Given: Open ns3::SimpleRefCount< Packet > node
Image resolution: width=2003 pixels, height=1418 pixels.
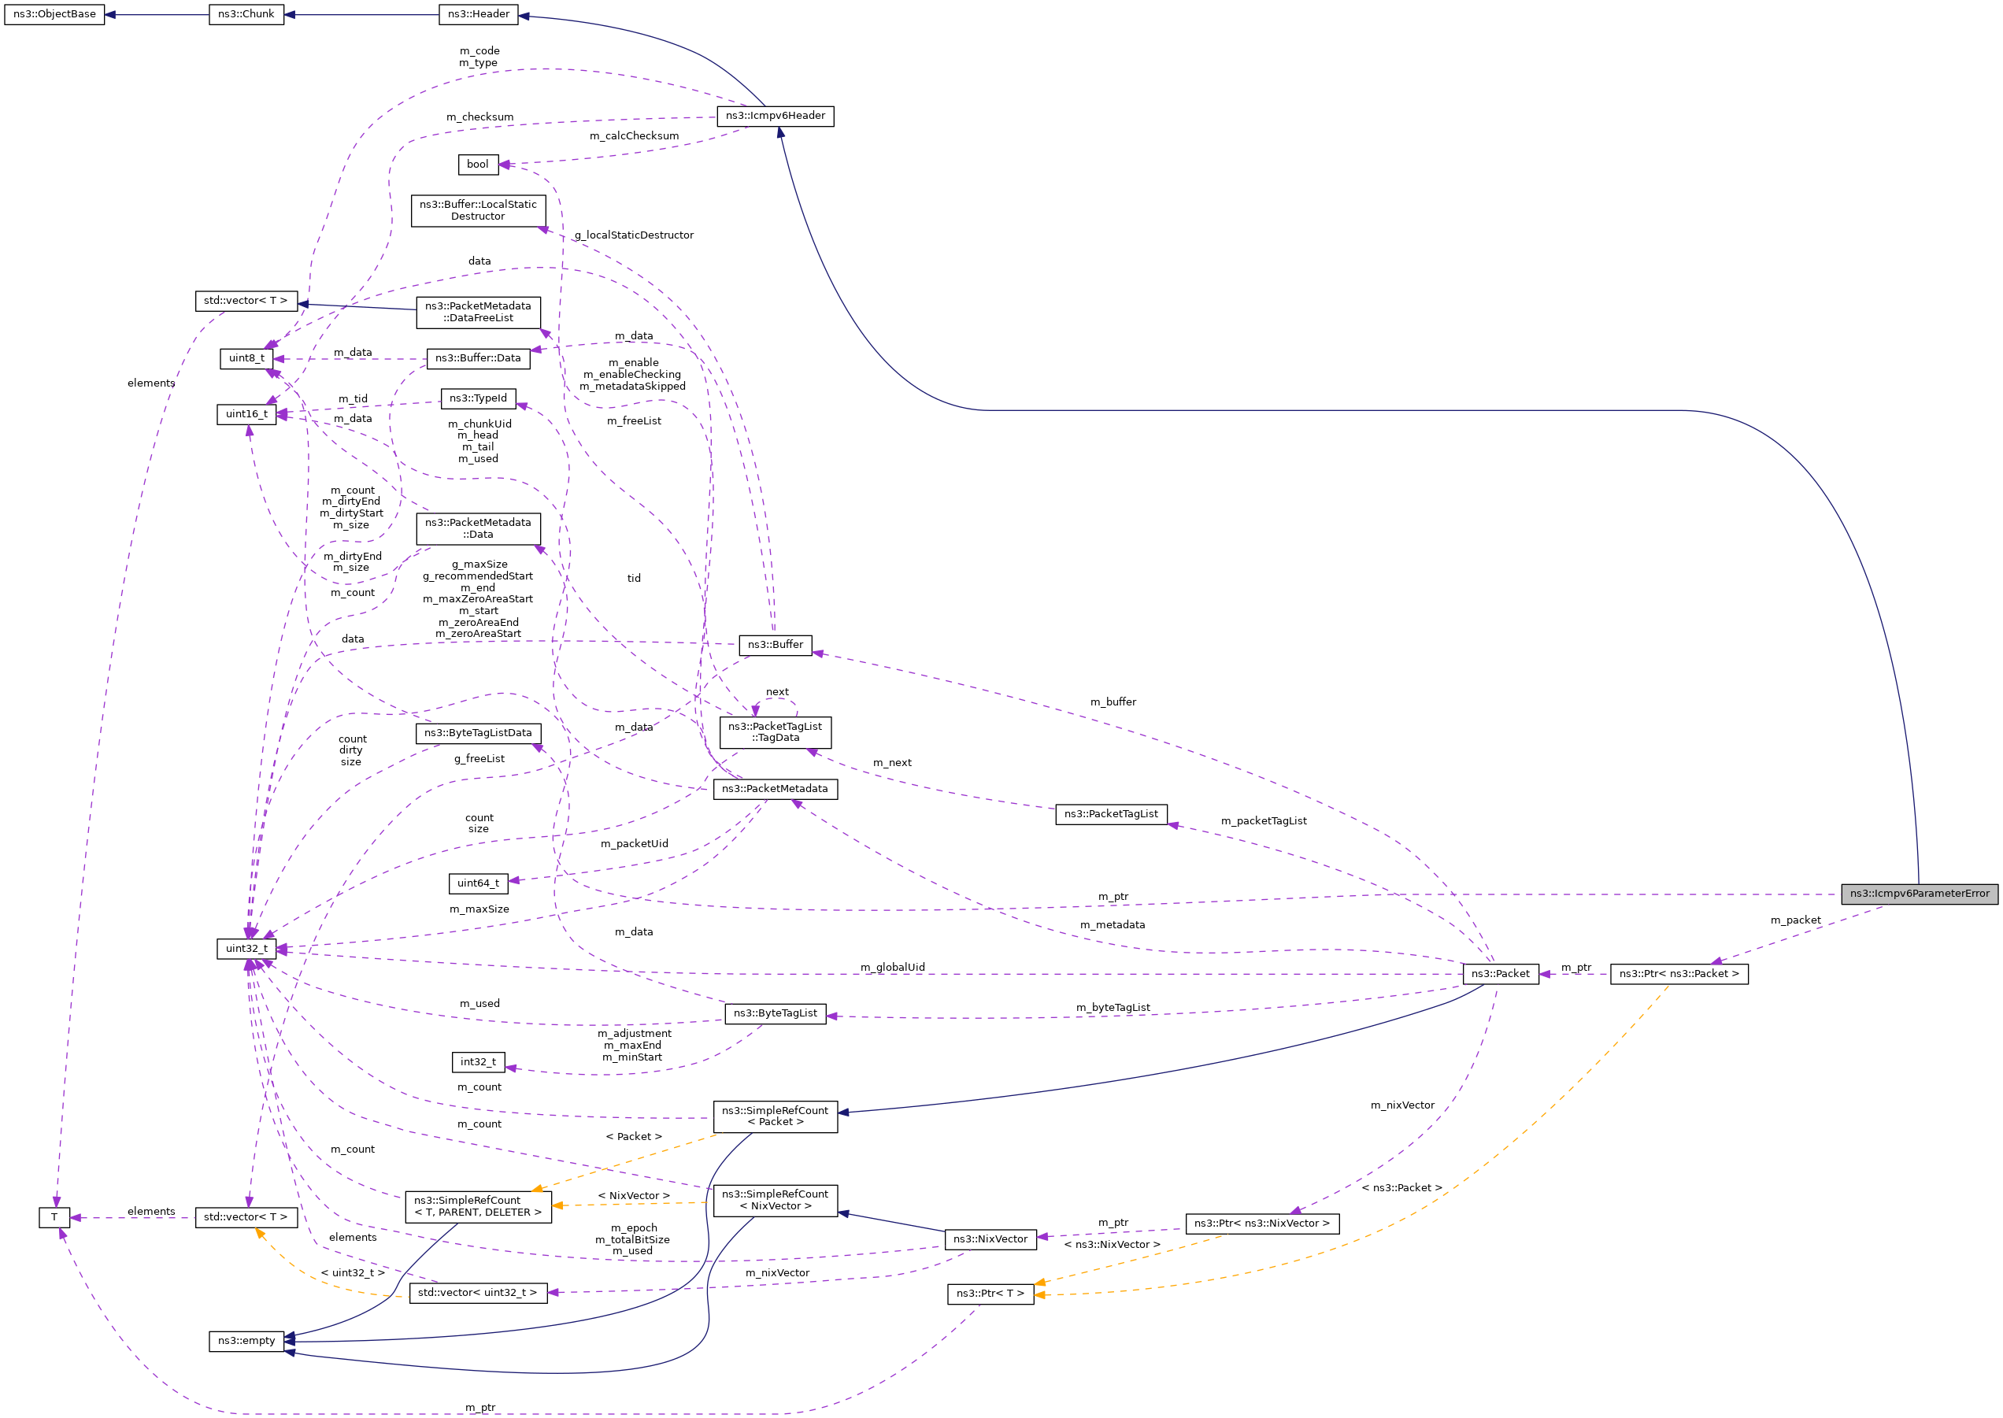Looking at the screenshot, I should tap(776, 1116).
